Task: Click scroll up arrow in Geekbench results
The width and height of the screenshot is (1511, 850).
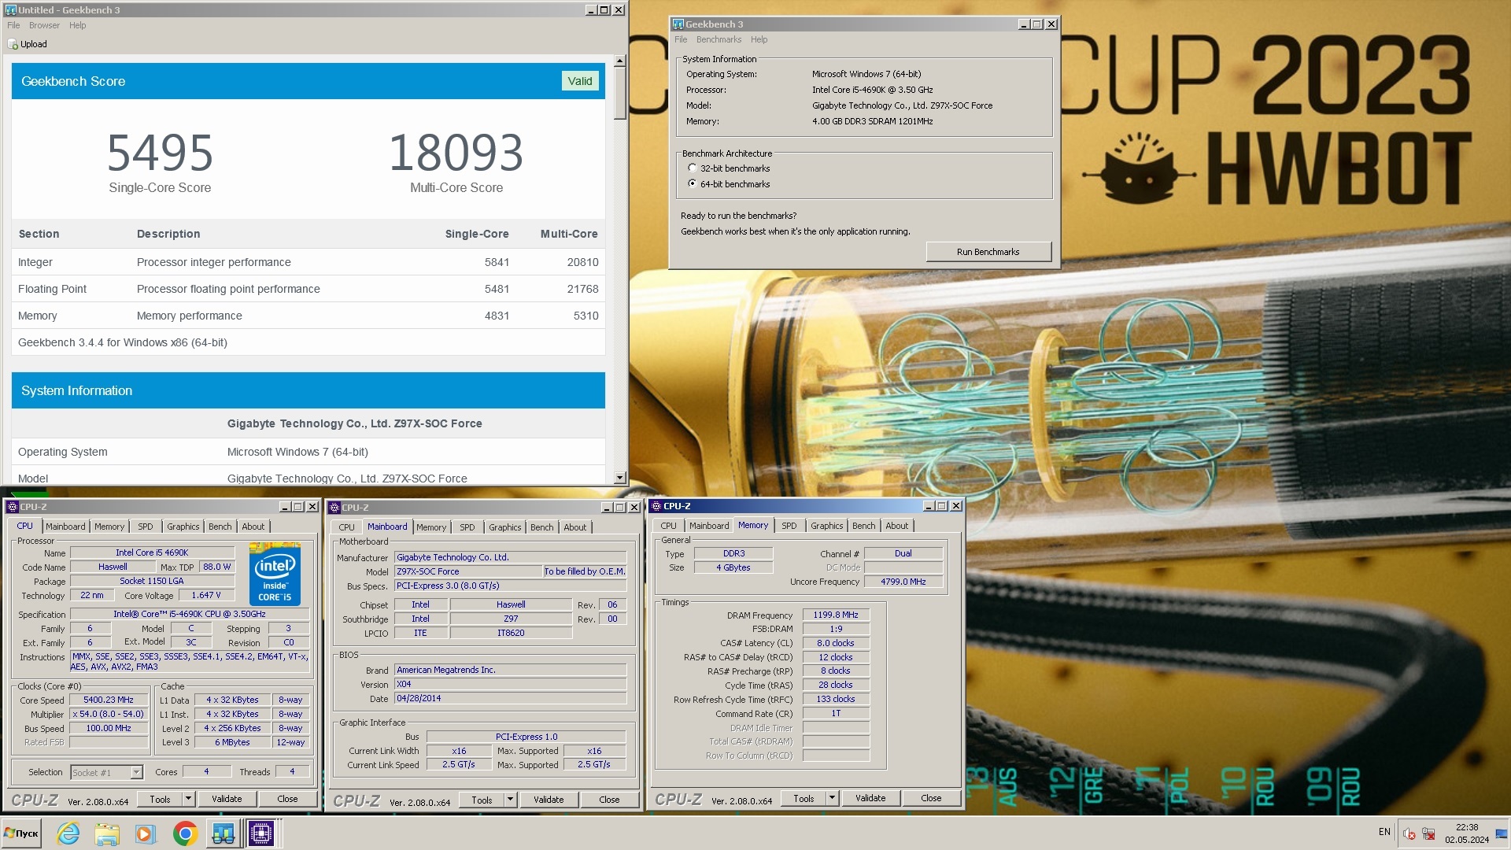Action: (x=620, y=61)
